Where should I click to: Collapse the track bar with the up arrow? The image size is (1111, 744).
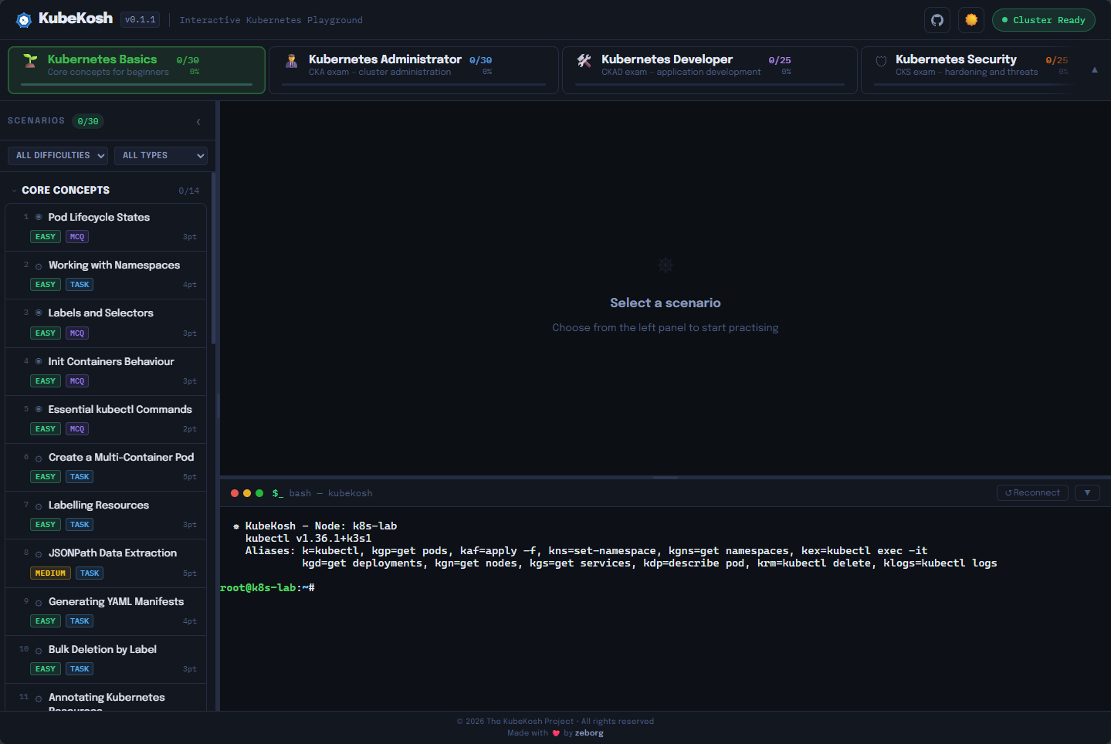click(1094, 70)
